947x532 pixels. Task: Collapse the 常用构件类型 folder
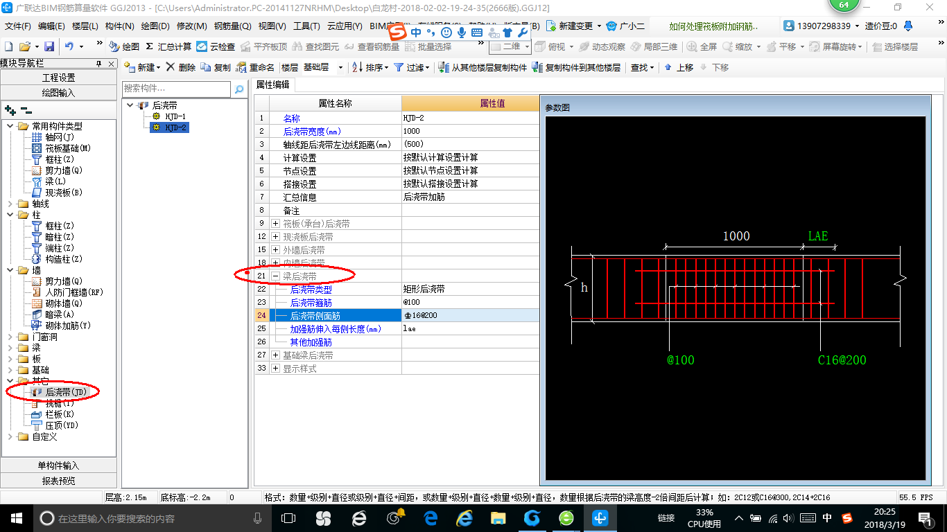[10, 126]
